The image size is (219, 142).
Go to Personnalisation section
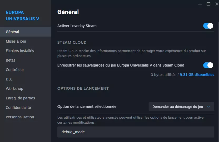tap(20, 117)
